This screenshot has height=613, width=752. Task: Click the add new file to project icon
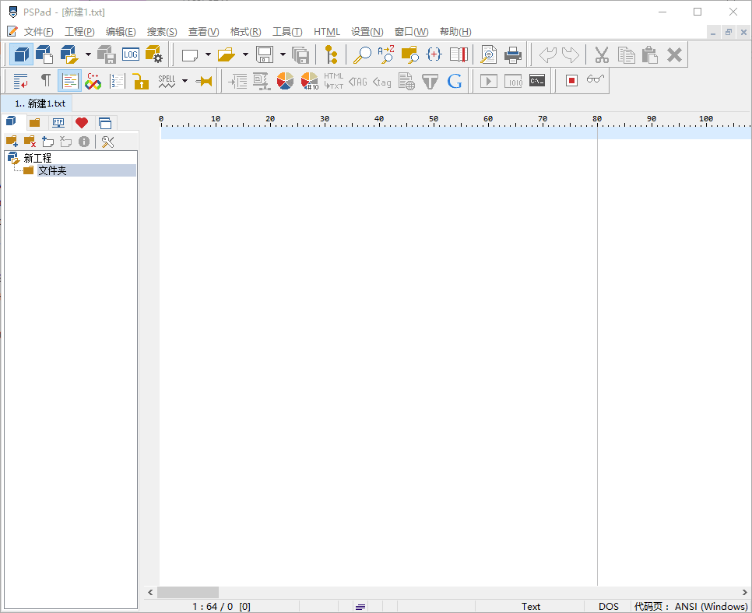pos(47,141)
